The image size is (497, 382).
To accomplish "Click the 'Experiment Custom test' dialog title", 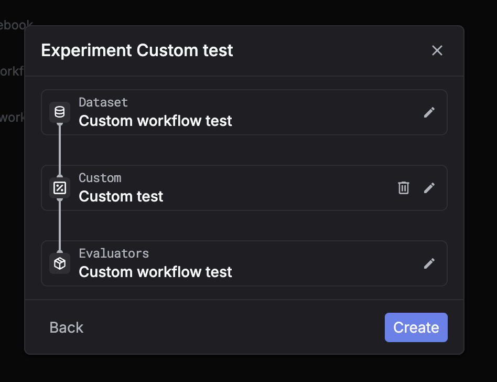I will [137, 50].
